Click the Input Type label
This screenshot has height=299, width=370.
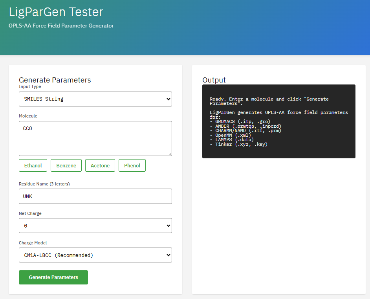[x=30, y=86]
